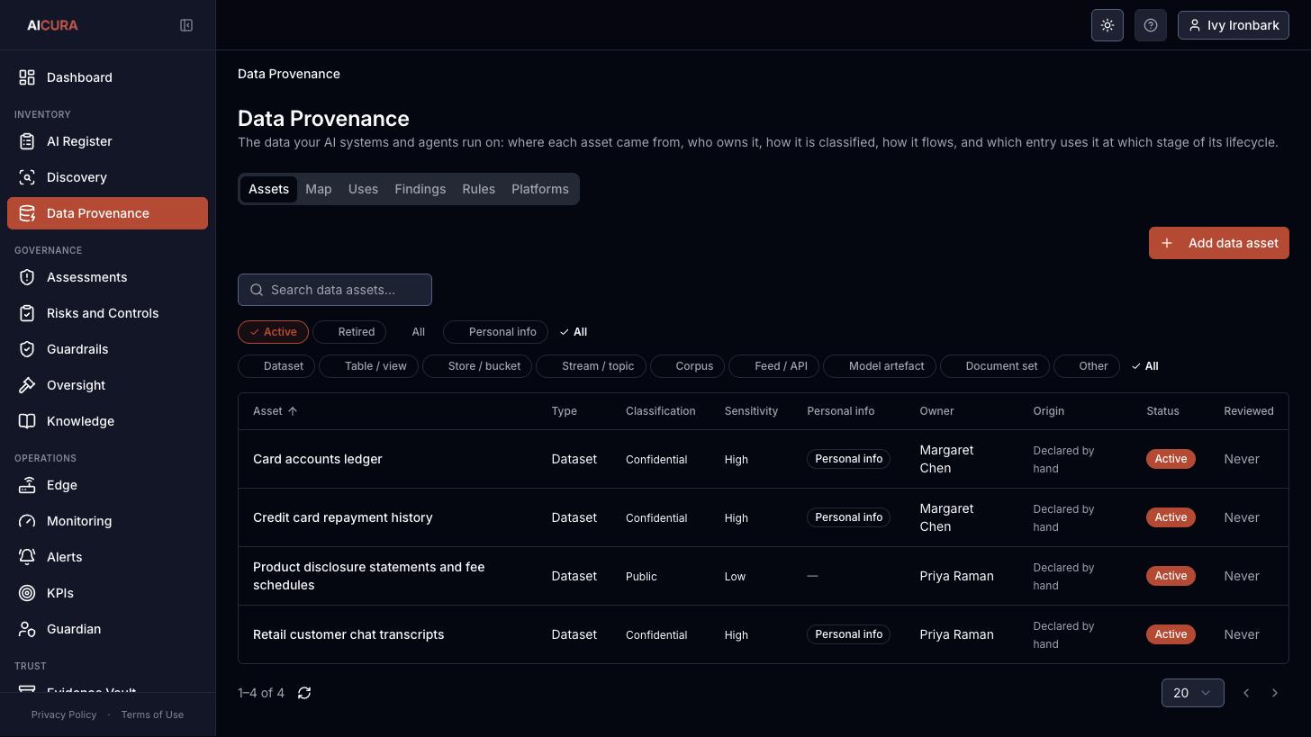Click the Sensitivity column header
Image resolution: width=1311 pixels, height=737 pixels.
[x=751, y=411]
